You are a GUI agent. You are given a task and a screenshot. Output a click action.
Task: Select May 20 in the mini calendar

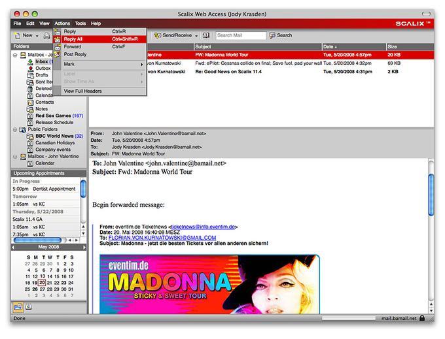42,283
